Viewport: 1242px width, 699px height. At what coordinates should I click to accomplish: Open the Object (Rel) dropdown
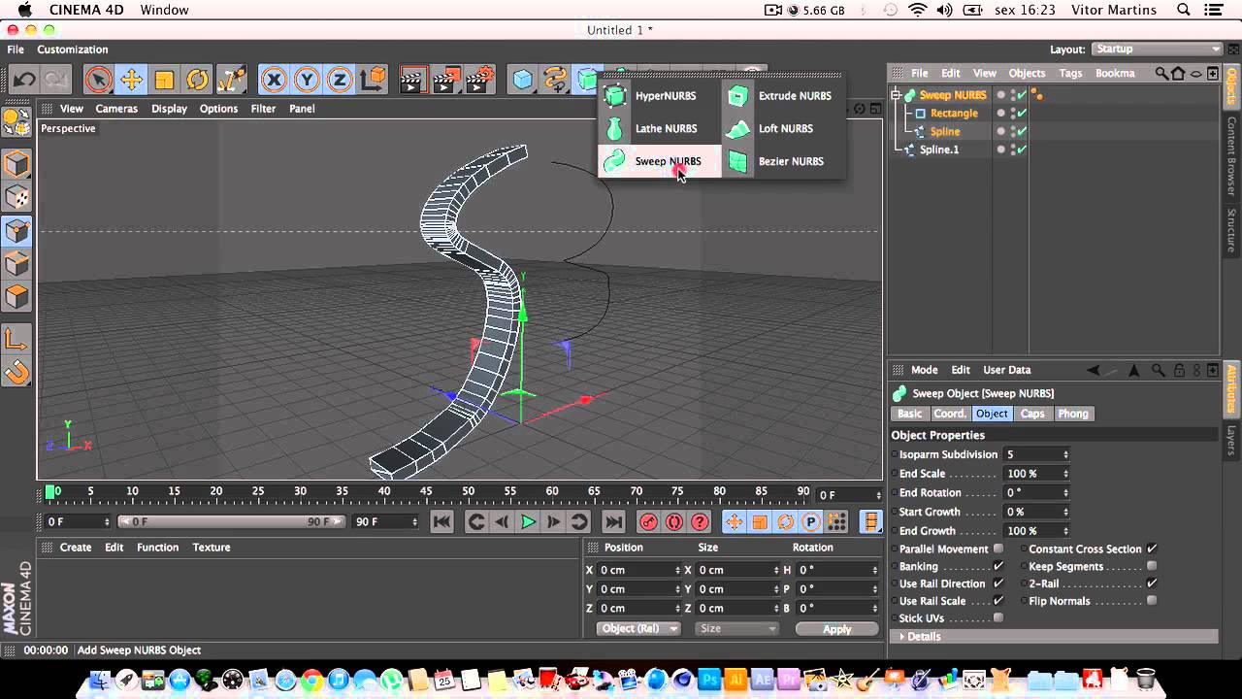point(637,629)
